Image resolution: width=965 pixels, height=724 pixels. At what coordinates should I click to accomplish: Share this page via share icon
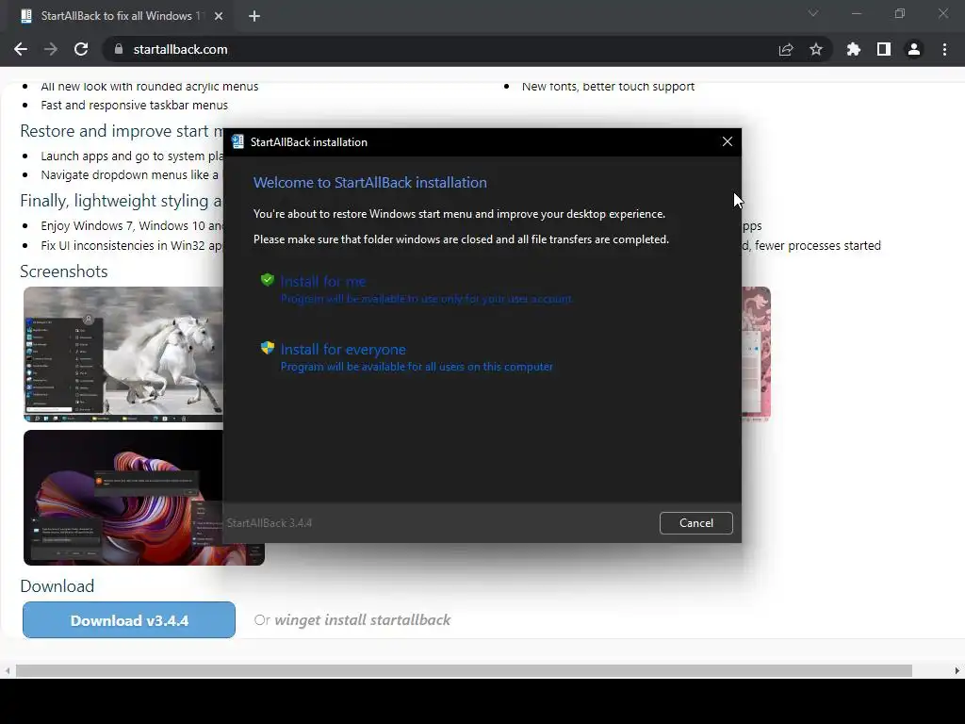[786, 49]
